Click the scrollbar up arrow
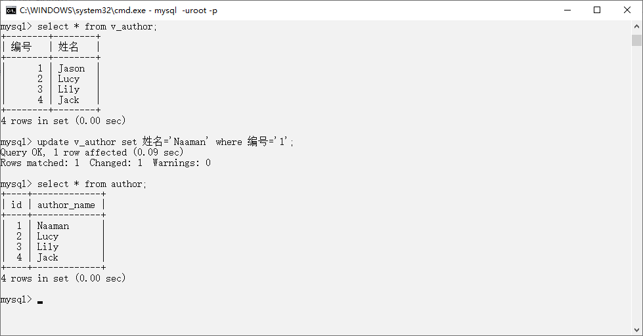Viewport: 643px width, 336px height. pyautogui.click(x=636, y=27)
